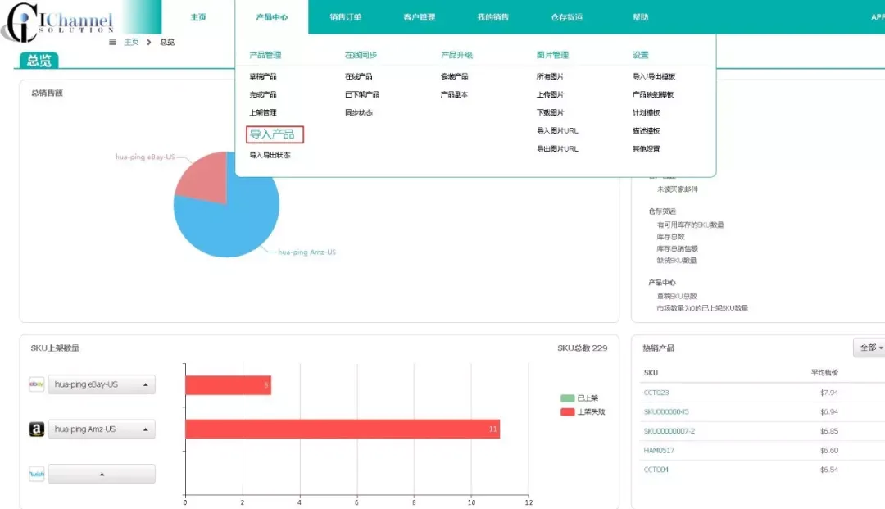Open the 仓存货运 navigation tab
Screen dimensions: 885x509
pyautogui.click(x=567, y=17)
